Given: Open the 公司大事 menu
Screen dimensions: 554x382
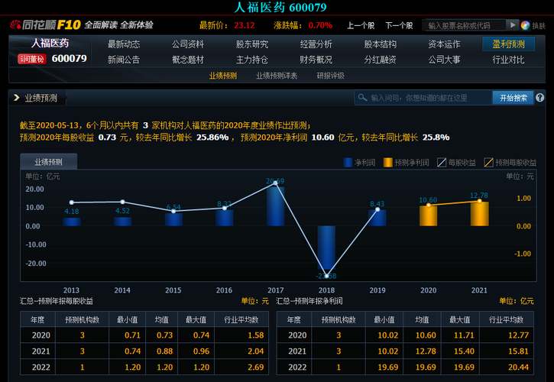Looking at the screenshot, I should tap(444, 60).
